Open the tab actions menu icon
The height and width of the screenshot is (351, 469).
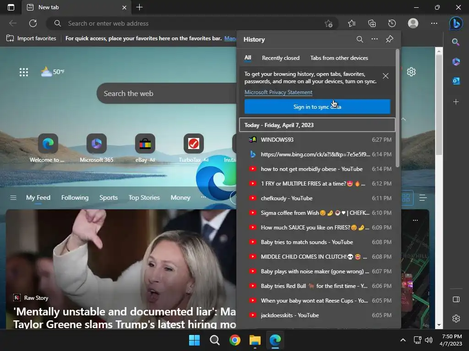11,7
